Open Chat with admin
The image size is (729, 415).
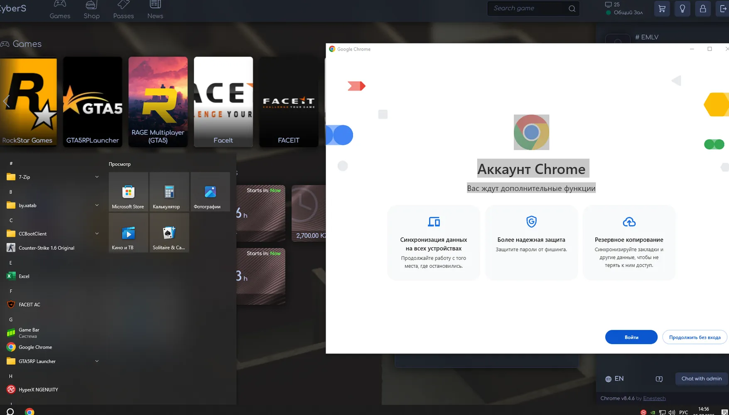pyautogui.click(x=701, y=378)
